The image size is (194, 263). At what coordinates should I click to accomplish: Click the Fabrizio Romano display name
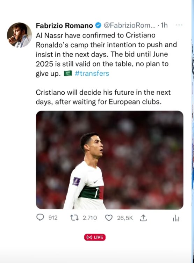pyautogui.click(x=64, y=26)
